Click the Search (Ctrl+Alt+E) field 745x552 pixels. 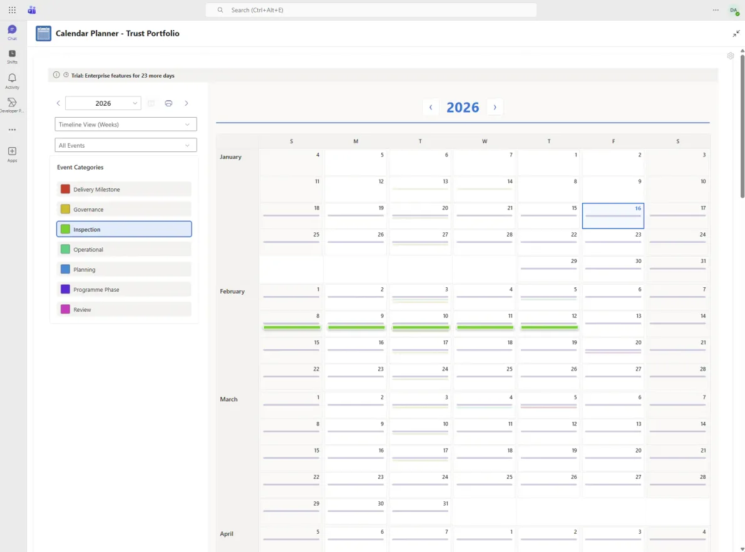[x=372, y=10]
